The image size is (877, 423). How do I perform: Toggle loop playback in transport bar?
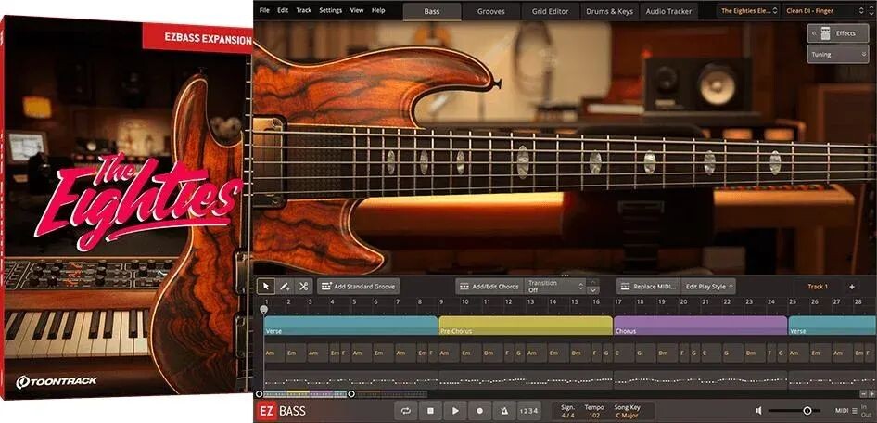point(406,411)
